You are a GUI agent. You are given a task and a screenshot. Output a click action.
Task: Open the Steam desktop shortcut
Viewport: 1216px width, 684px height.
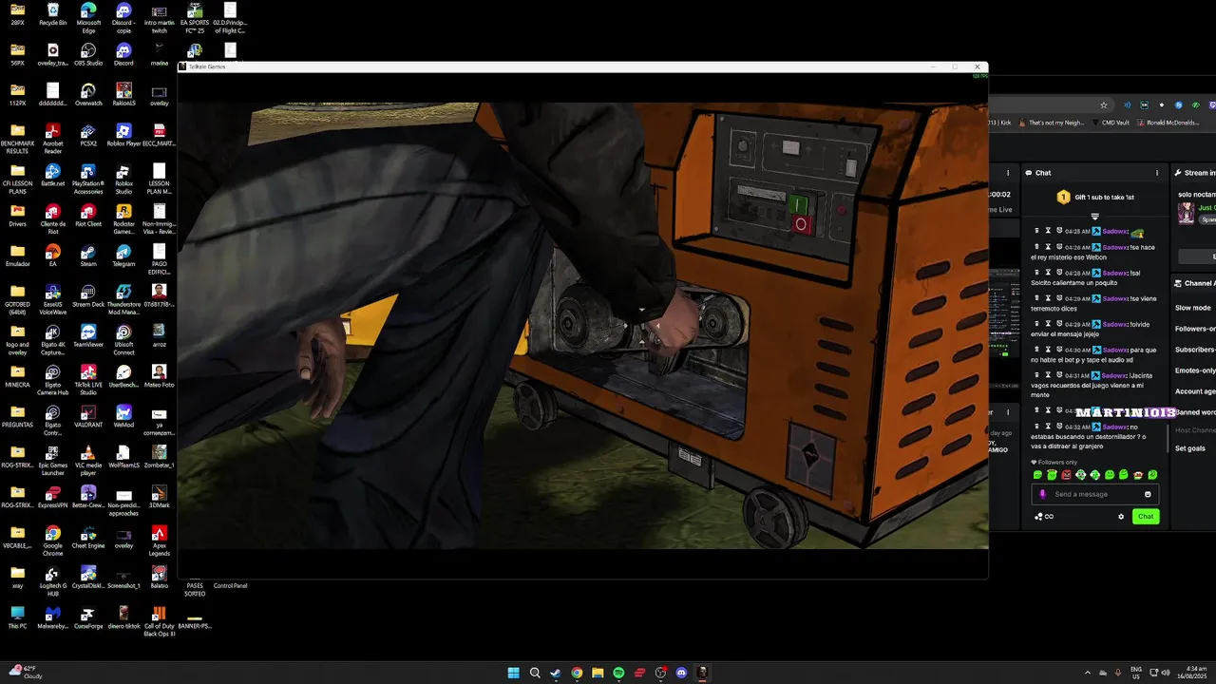coord(88,256)
